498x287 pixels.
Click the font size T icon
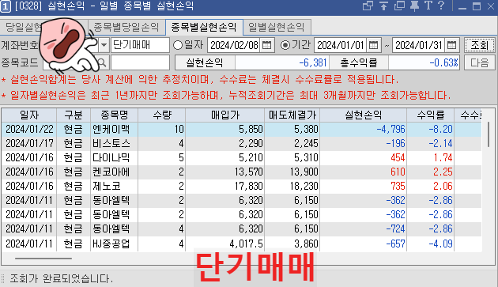click(428, 6)
